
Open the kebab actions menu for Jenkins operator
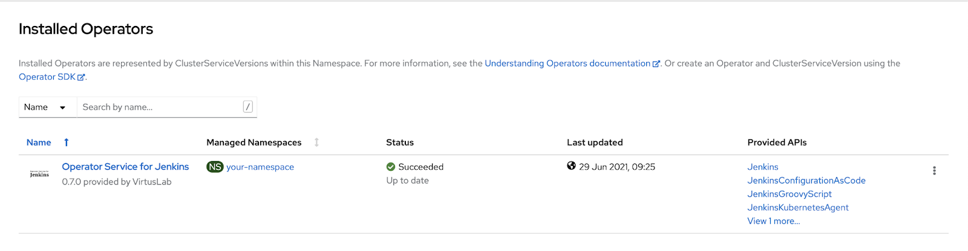(934, 171)
